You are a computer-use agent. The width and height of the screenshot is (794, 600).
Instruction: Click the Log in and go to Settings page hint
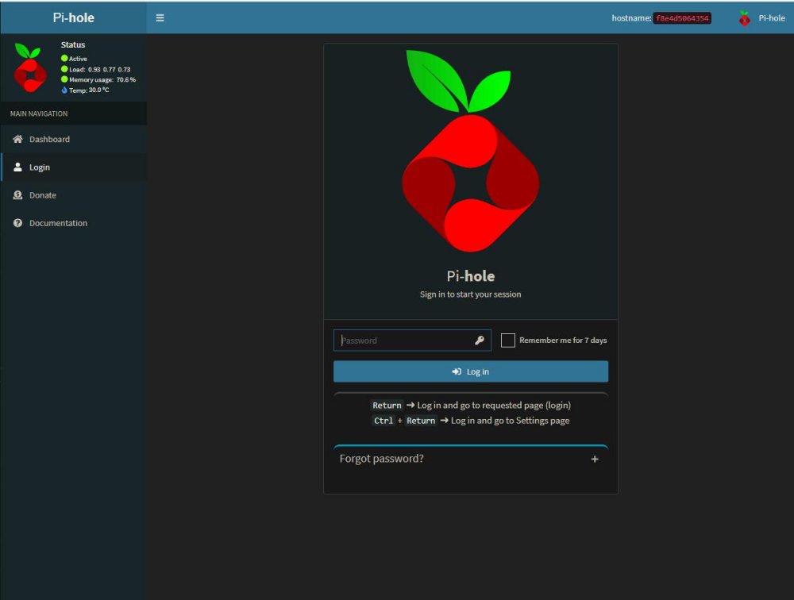pyautogui.click(x=510, y=421)
